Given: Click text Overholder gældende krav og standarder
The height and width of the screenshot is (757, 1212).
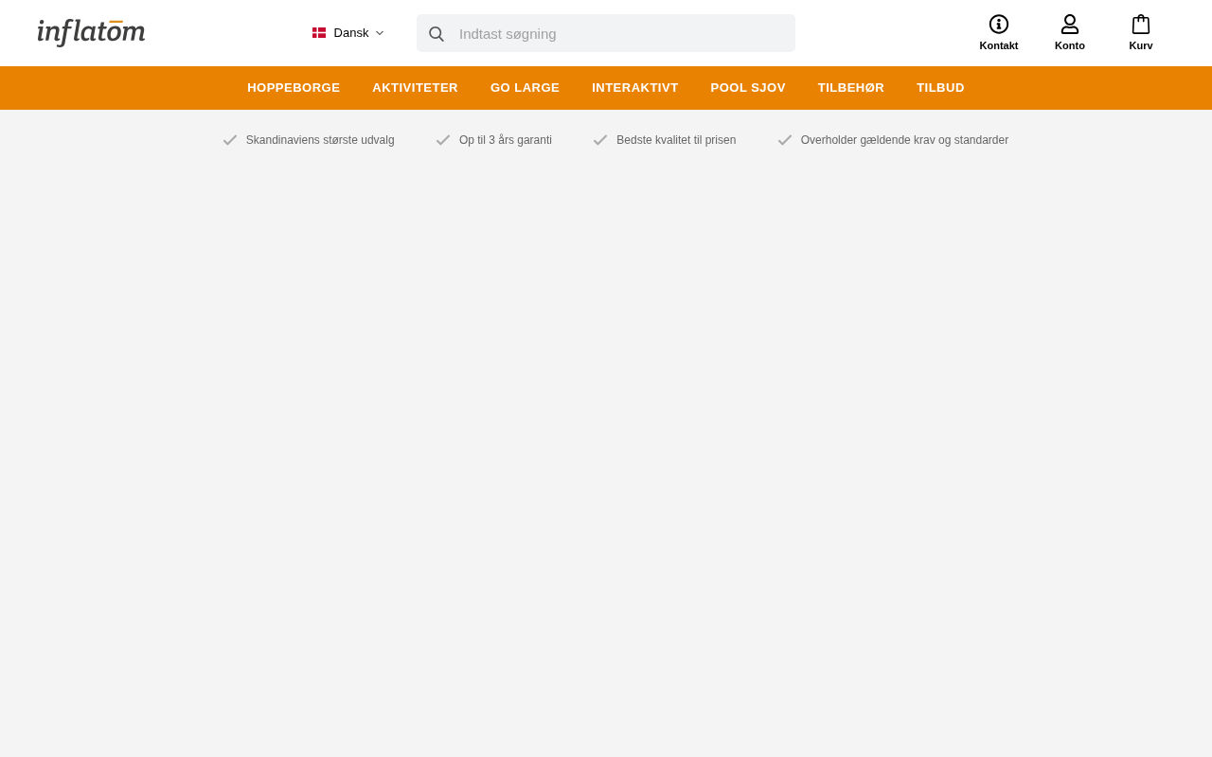Looking at the screenshot, I should pyautogui.click(x=904, y=140).
